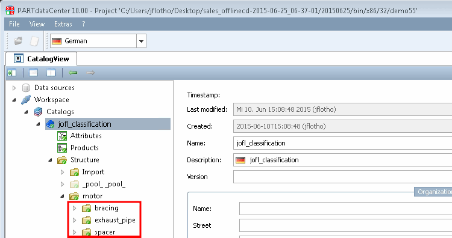Click the catalog Name input field
452x238 pixels.
coord(342,143)
